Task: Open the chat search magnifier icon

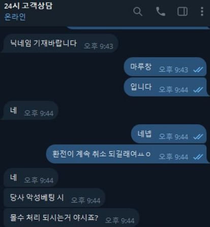Action: [x=138, y=12]
